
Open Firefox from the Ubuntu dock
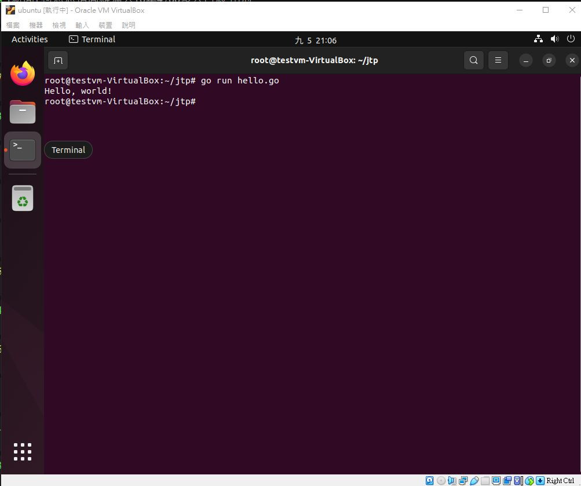pyautogui.click(x=23, y=74)
